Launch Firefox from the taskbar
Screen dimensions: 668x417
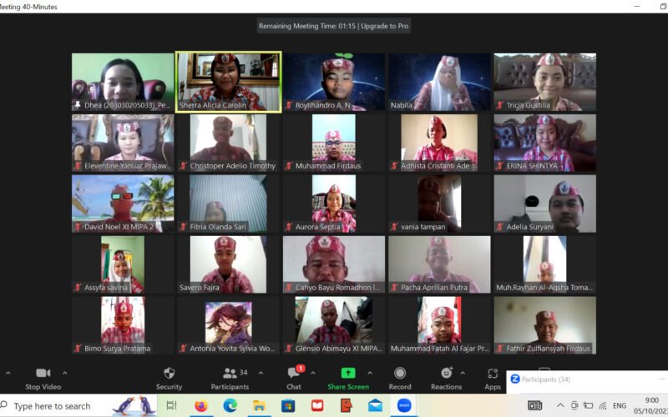pos(200,405)
